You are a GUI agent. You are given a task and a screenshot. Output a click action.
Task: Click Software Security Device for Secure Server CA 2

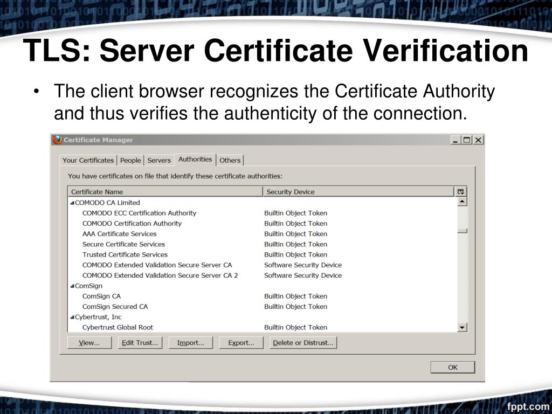coord(303,275)
